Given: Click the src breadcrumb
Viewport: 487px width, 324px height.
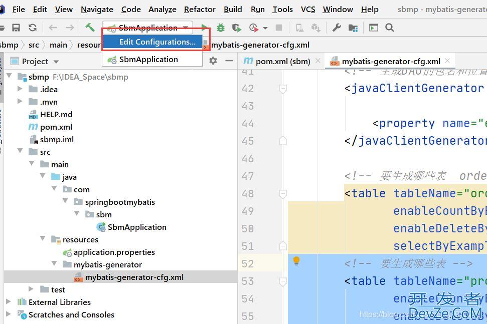Looking at the screenshot, I should [34, 45].
